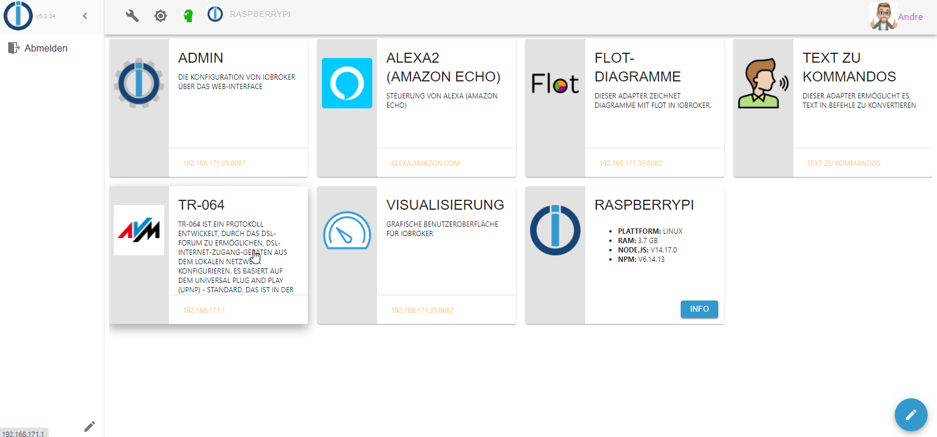Open Visualisierung's 192.168.171.35:8082 link

click(x=422, y=310)
